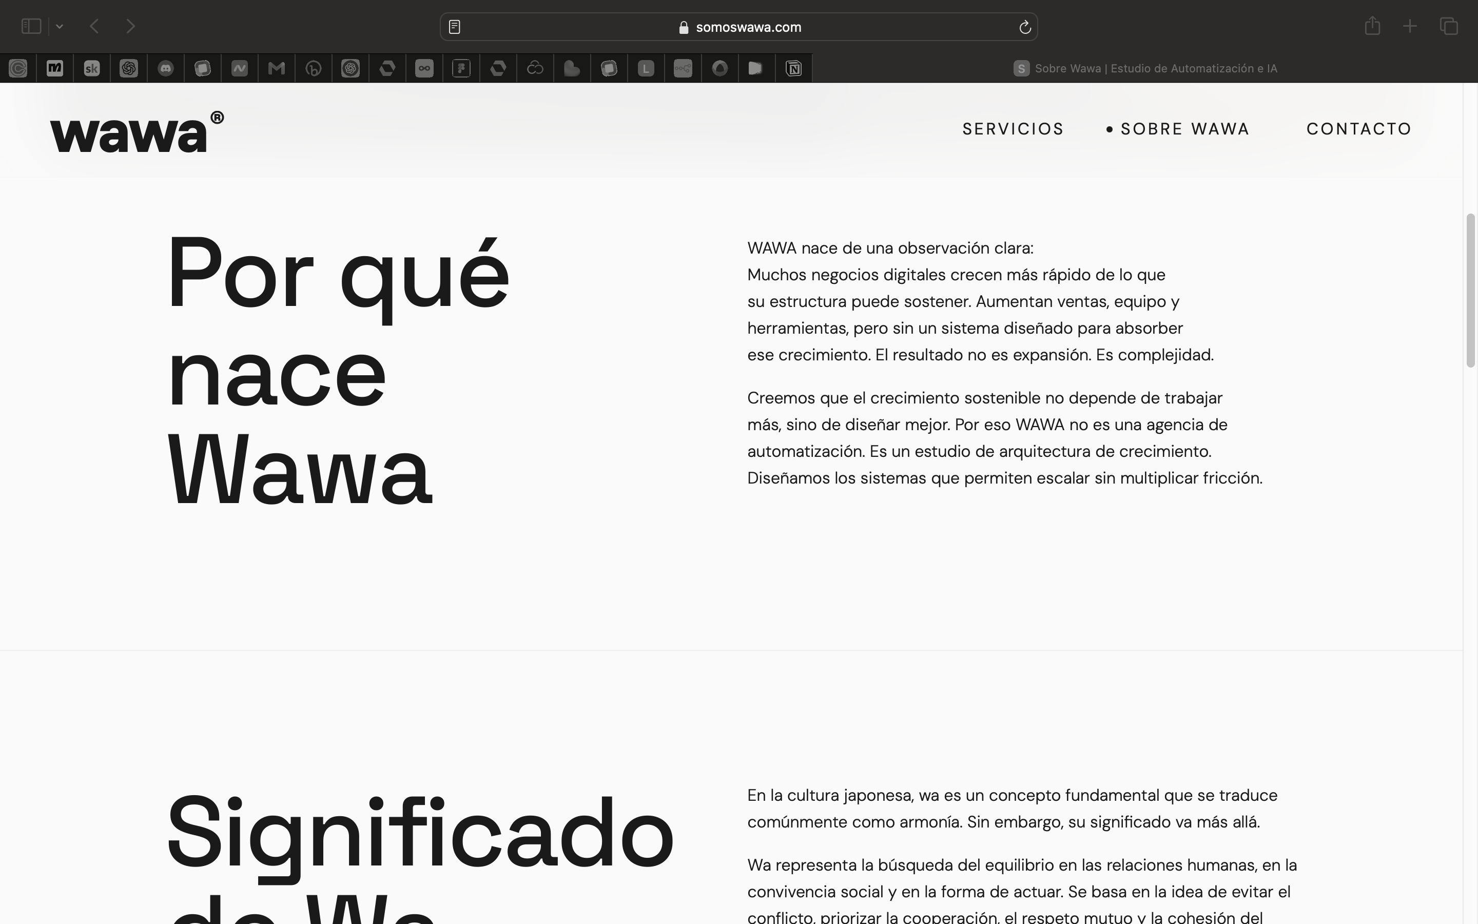This screenshot has width=1478, height=924.
Task: Show the tab overview
Action: (x=1449, y=26)
